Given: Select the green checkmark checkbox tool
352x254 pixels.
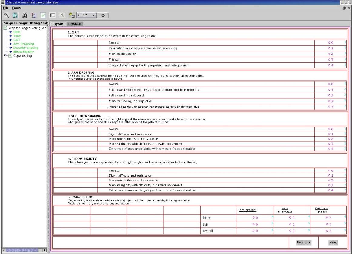Looking at the screenshot, I should pos(43,15).
